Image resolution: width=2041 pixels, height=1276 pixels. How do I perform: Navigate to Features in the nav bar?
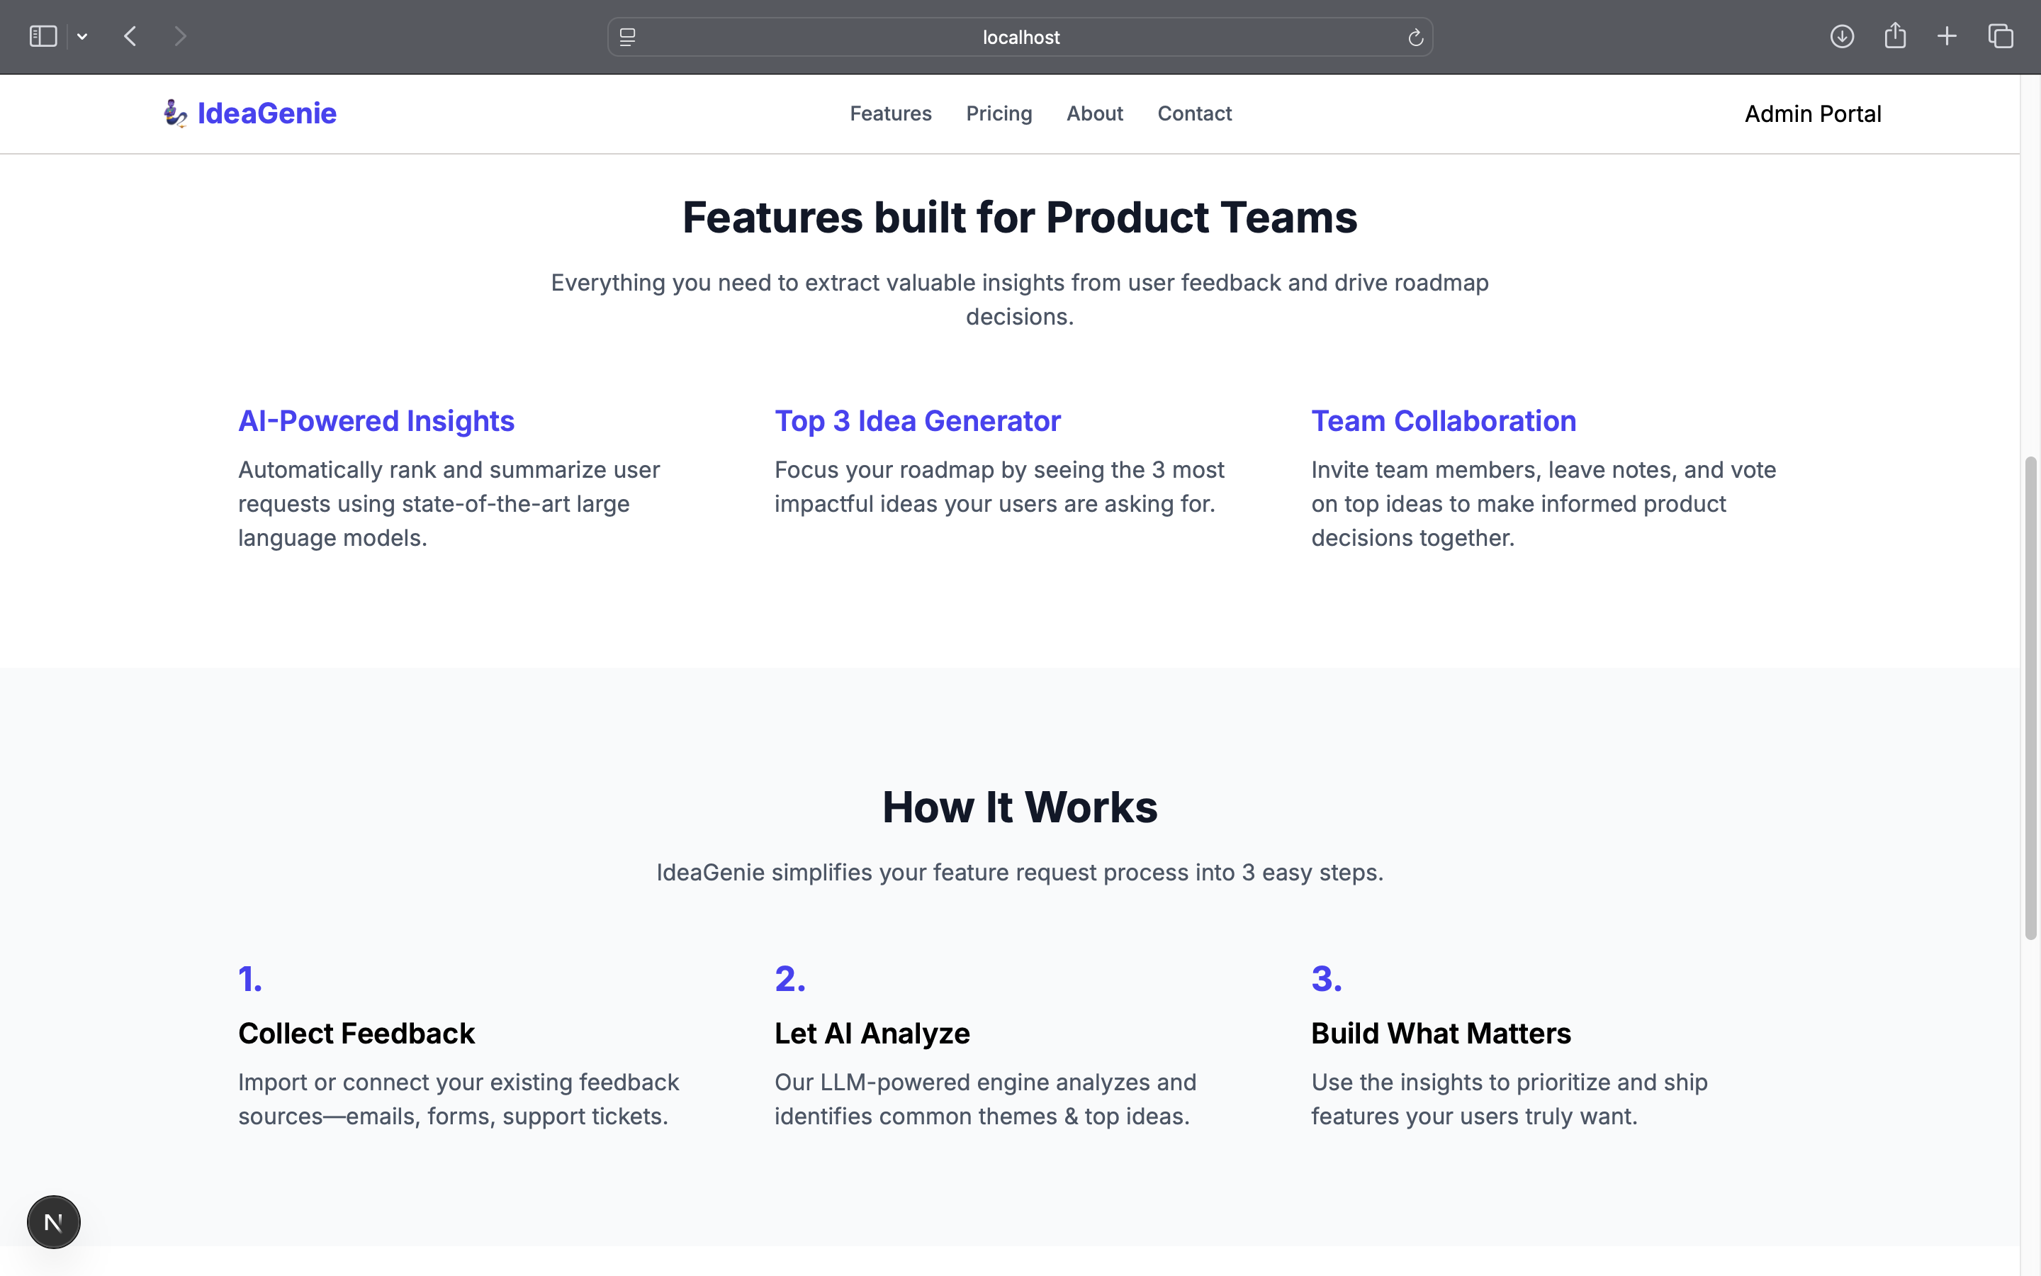point(890,113)
